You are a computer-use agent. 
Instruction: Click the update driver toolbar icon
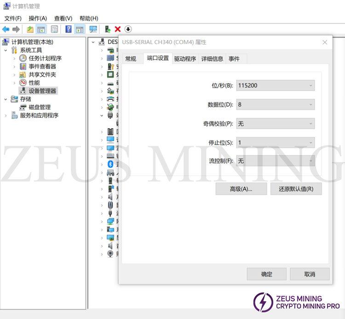pos(108,29)
